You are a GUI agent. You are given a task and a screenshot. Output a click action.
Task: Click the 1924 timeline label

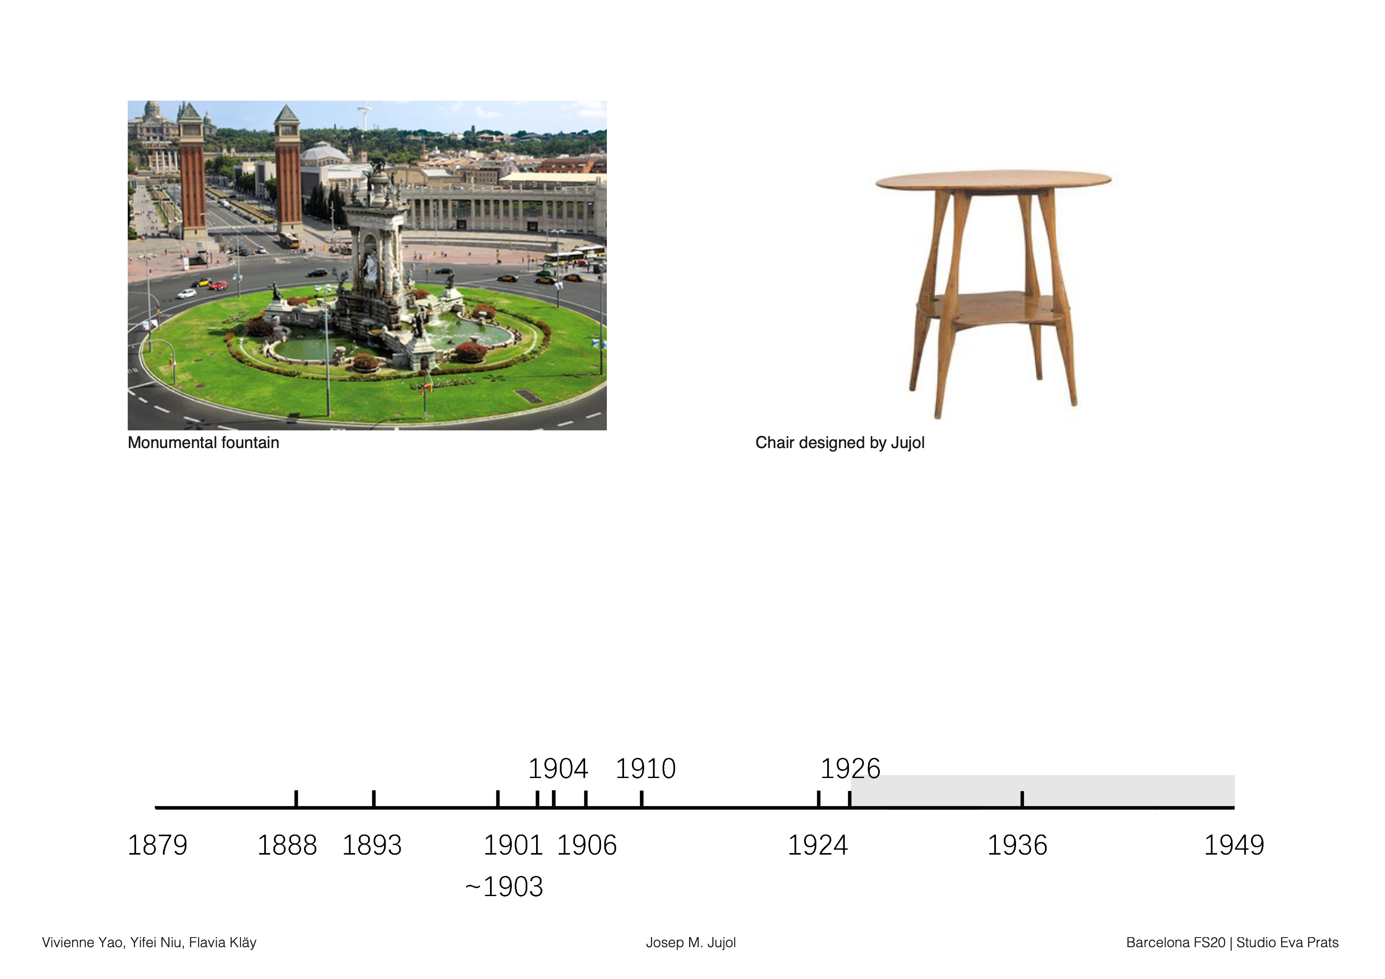pos(818,845)
